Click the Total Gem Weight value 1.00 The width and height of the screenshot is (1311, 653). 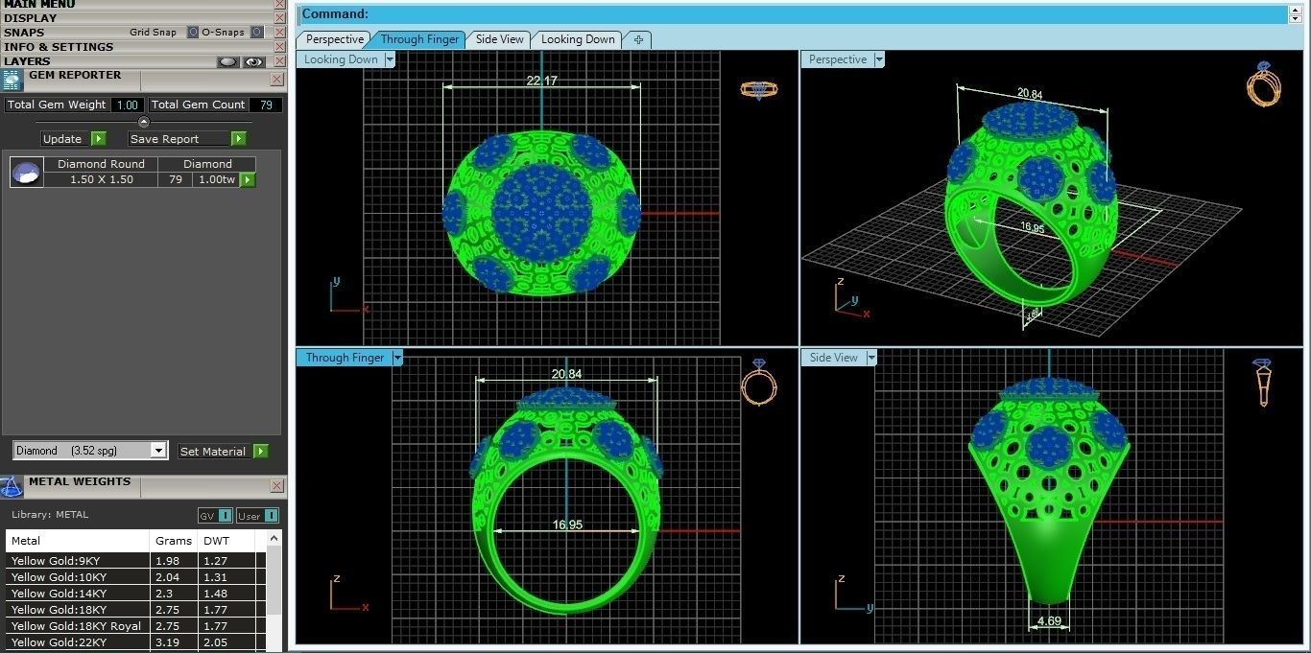(x=126, y=105)
